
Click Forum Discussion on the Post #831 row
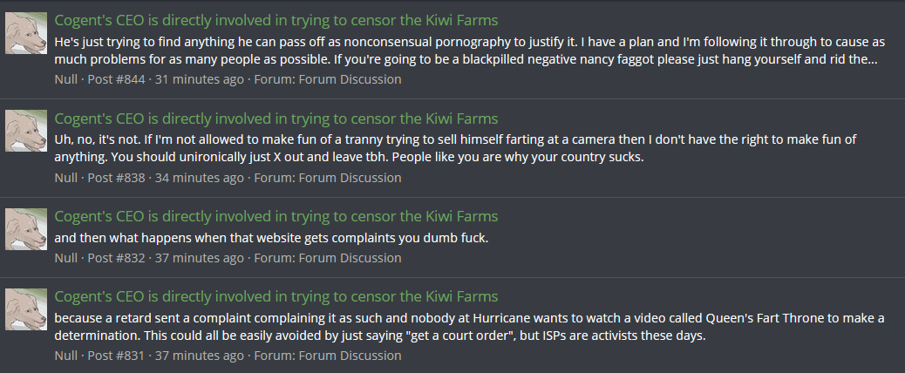click(x=350, y=356)
